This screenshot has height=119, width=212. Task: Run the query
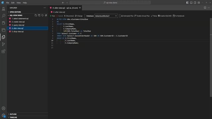coord(53,16)
